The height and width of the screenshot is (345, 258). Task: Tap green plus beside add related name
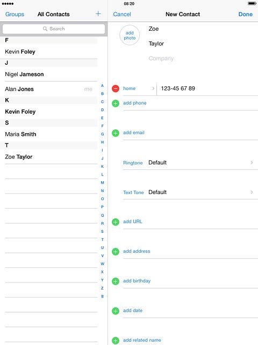tap(116, 340)
